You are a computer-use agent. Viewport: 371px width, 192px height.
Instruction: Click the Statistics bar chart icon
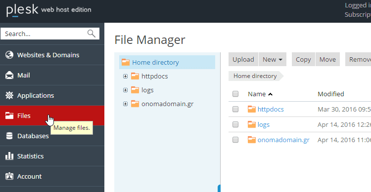pos(9,156)
